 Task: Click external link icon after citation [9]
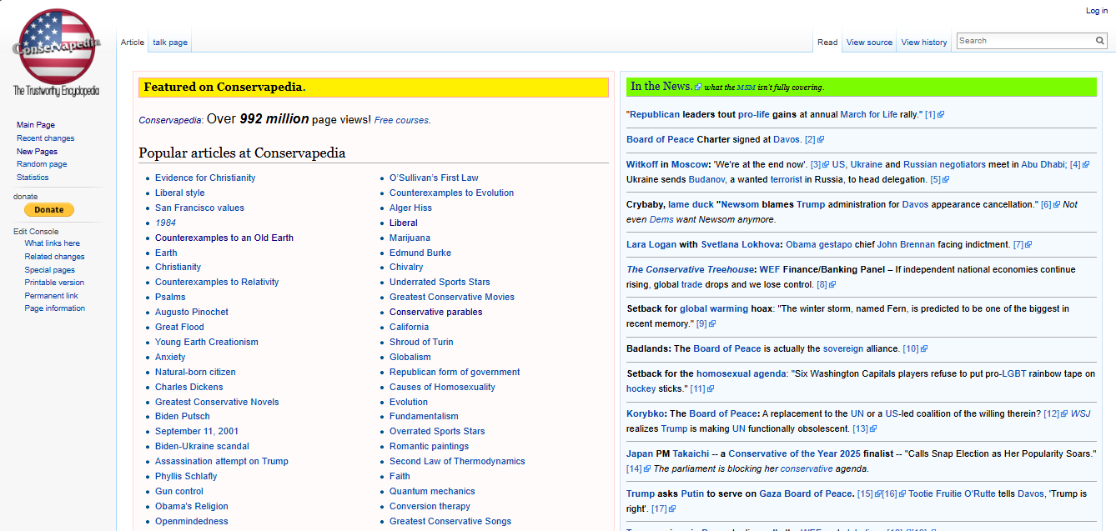pos(712,324)
